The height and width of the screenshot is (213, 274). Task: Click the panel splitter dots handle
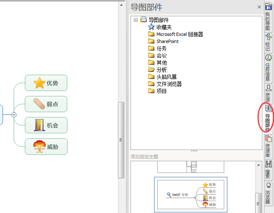point(194,151)
